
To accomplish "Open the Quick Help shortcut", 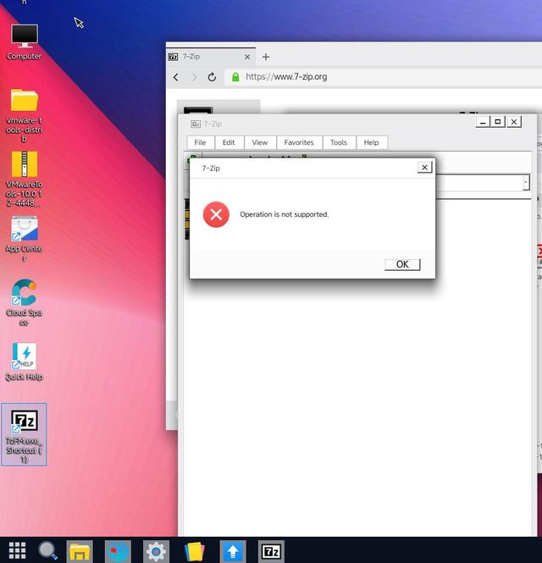I will click(x=24, y=362).
